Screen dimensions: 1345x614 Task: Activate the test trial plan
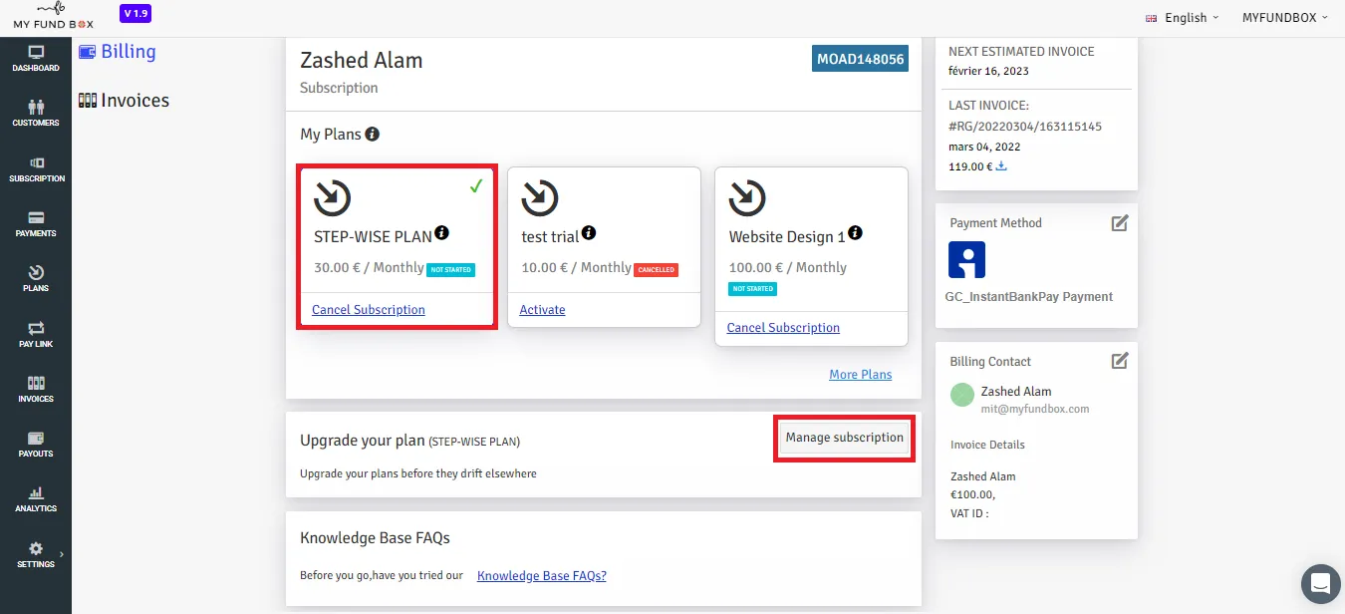542,310
